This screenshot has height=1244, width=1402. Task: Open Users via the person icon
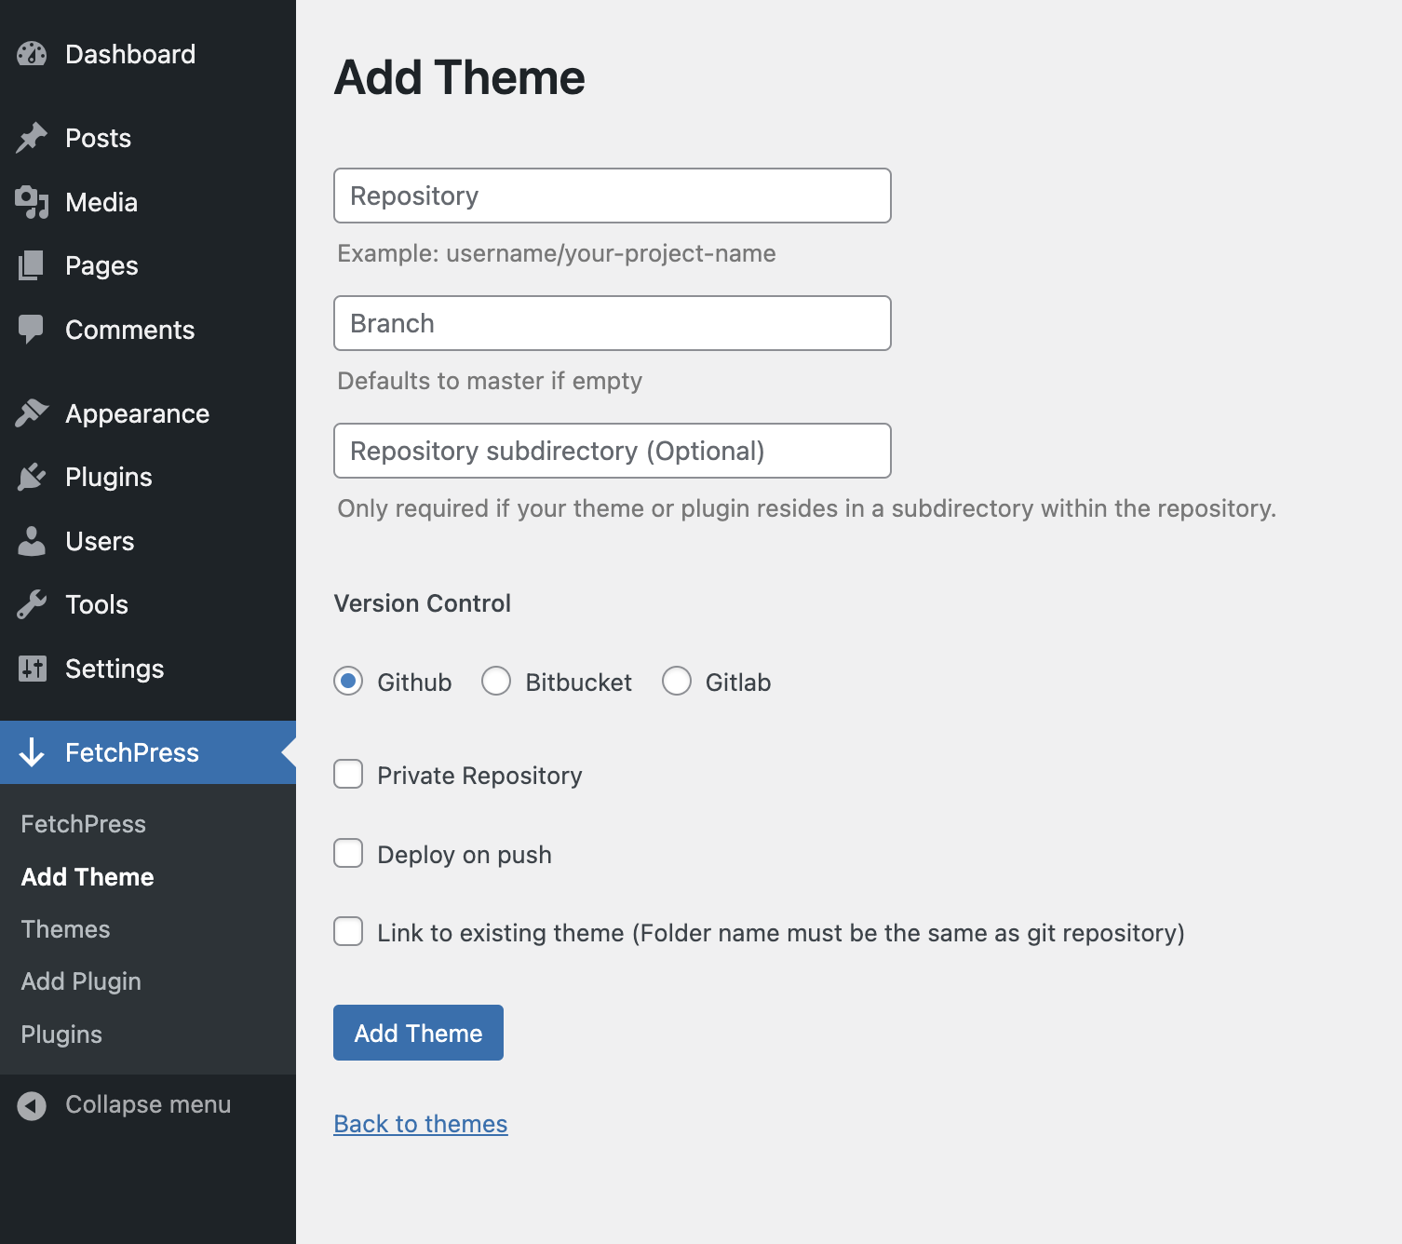31,540
